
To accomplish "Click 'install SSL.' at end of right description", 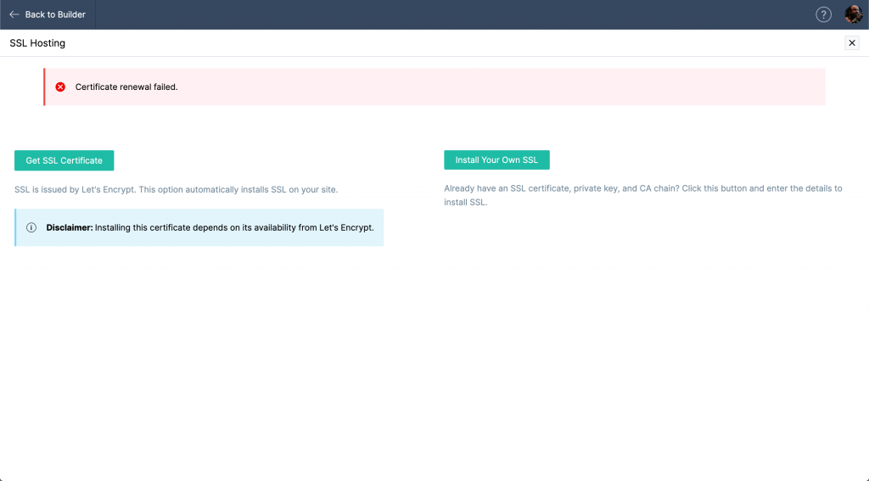I will [465, 203].
